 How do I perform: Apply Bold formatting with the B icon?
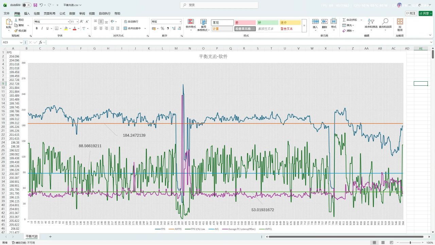[37, 29]
